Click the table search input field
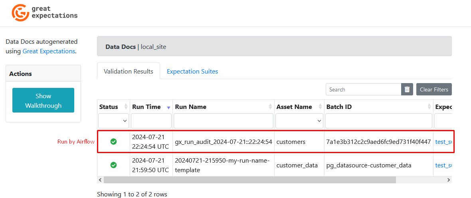471x198 pixels. (x=363, y=89)
